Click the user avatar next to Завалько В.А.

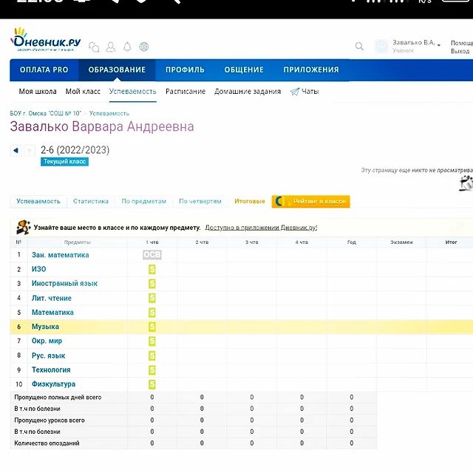(x=381, y=46)
